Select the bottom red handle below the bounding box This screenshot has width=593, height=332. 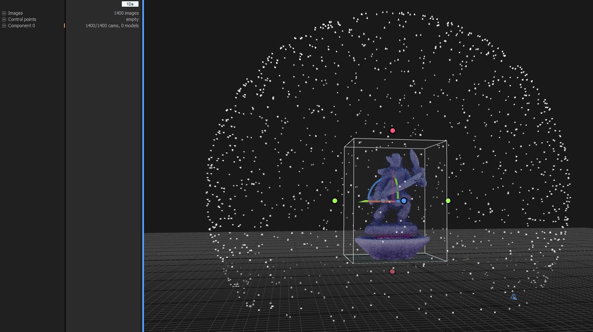[x=392, y=271]
